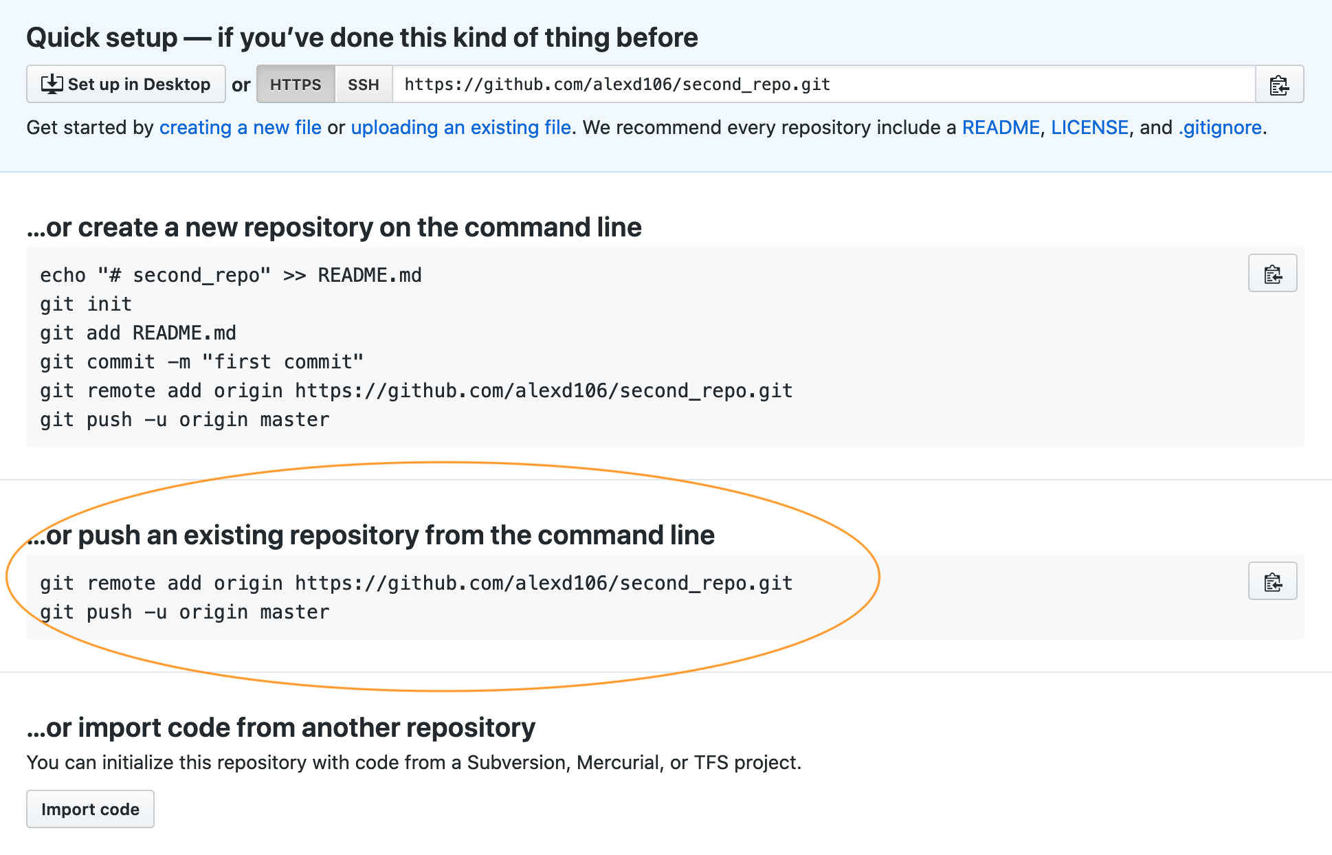Click the push existing repository heading
Viewport: 1332px width, 855px height.
pyautogui.click(x=371, y=535)
